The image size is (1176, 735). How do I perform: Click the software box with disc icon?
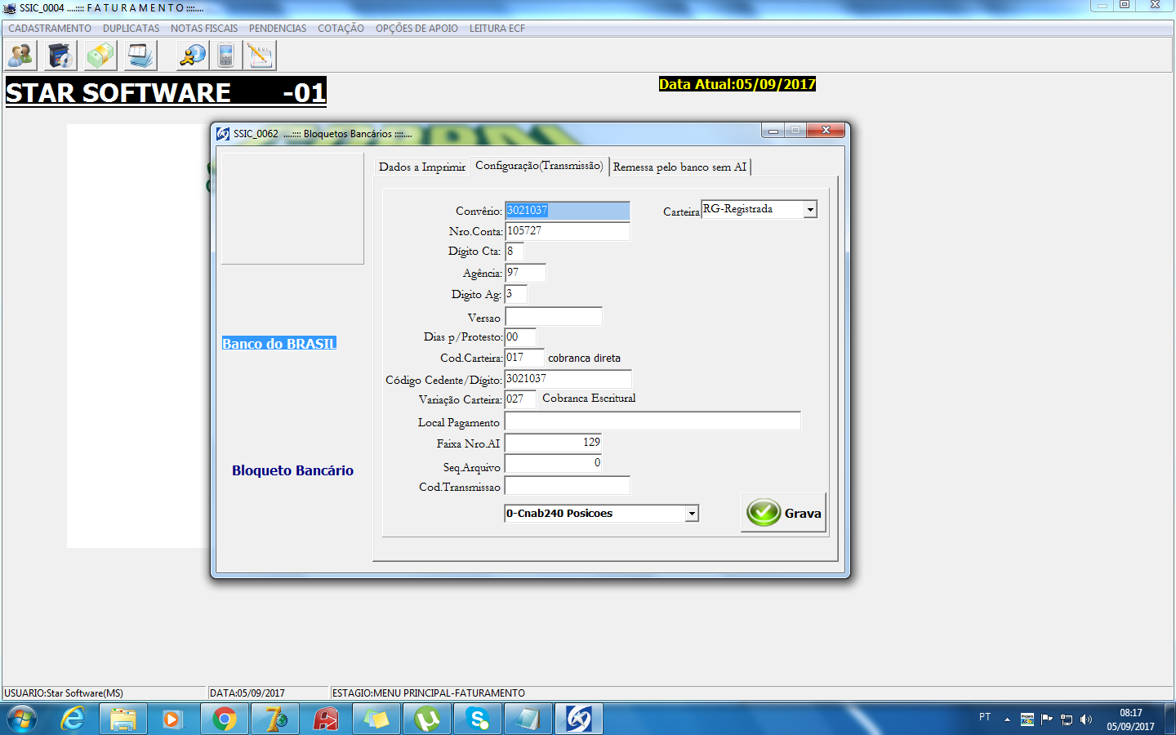pos(60,56)
